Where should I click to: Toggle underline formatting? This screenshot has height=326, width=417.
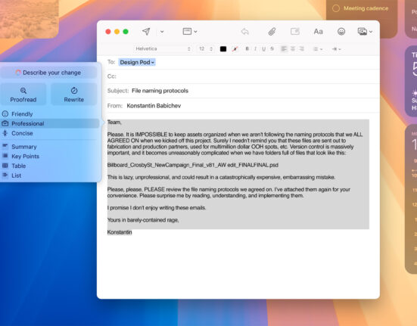[x=263, y=49]
